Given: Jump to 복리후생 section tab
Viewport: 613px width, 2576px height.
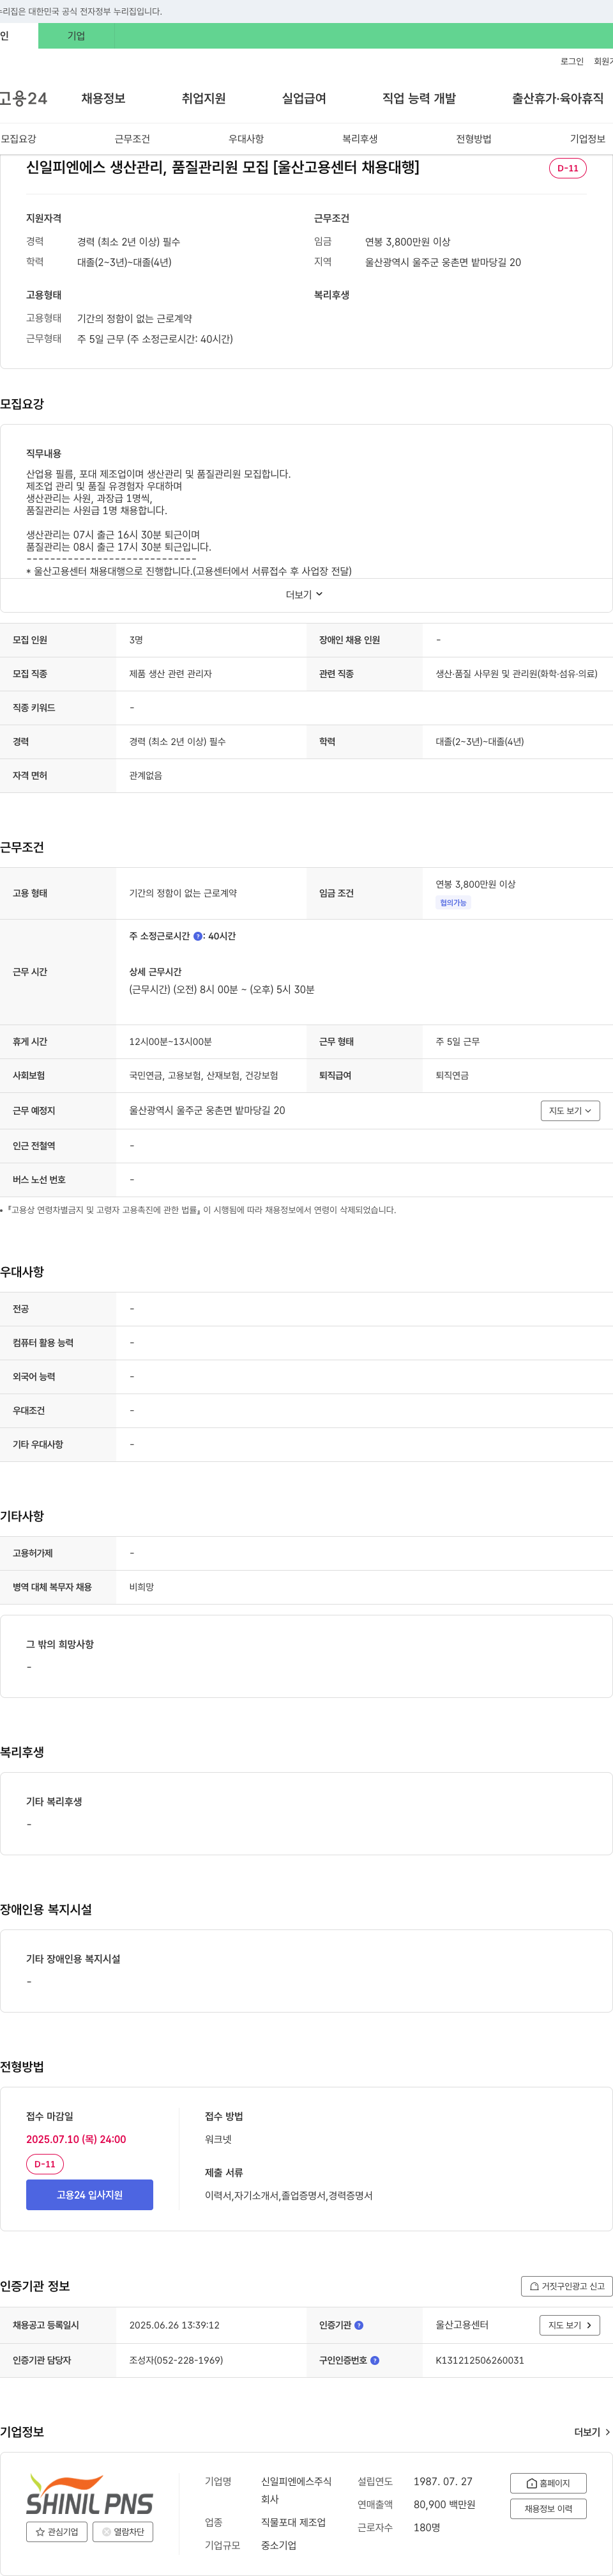Looking at the screenshot, I should [359, 139].
